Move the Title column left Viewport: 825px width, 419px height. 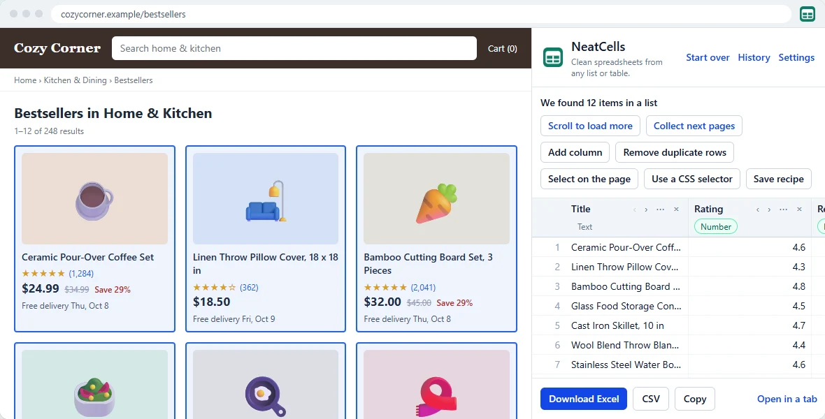tap(635, 209)
